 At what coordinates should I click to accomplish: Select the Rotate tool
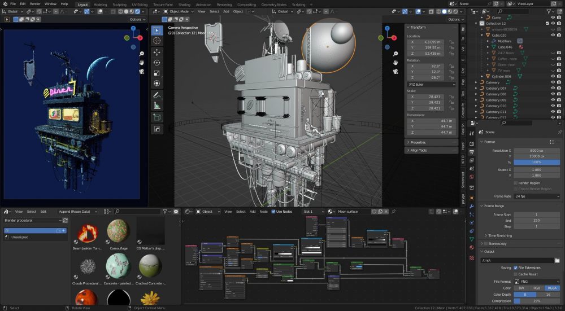tap(157, 63)
